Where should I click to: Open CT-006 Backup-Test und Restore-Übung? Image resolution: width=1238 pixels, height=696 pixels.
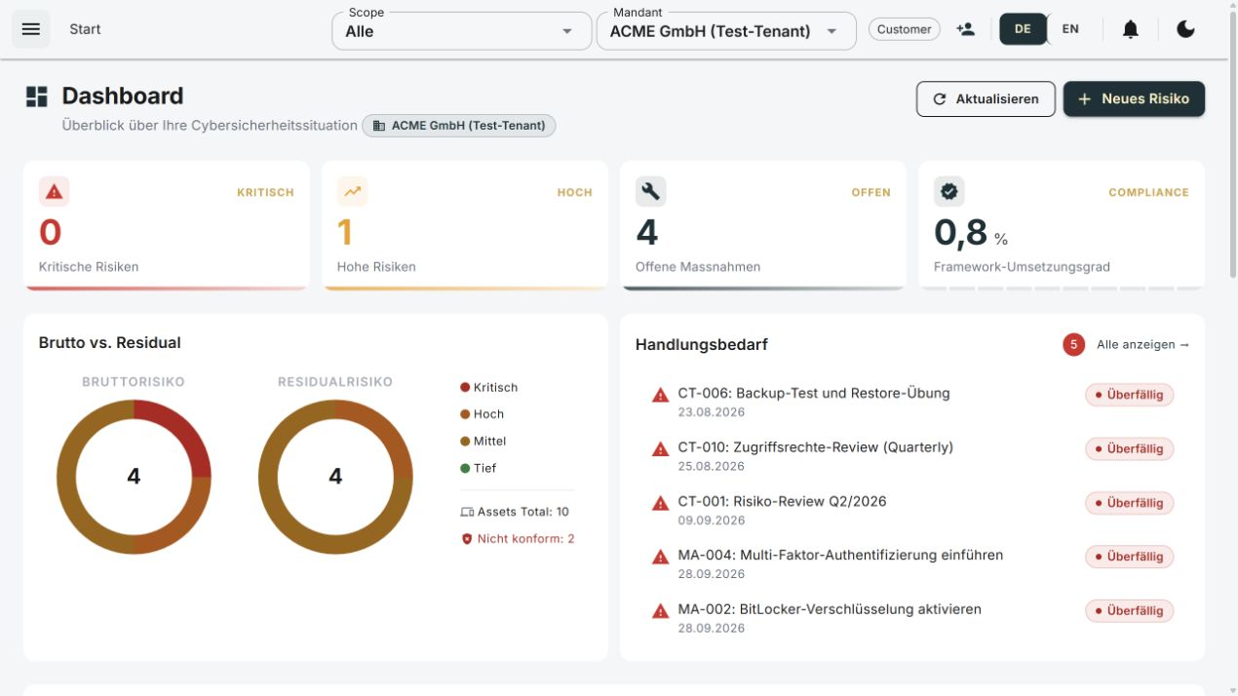(x=912, y=401)
